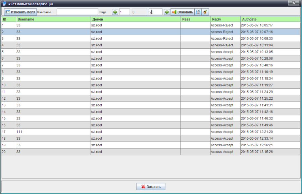Click the Обновить refresh button
Image resolution: width=302 pixels, height=194 pixels.
(x=183, y=12)
